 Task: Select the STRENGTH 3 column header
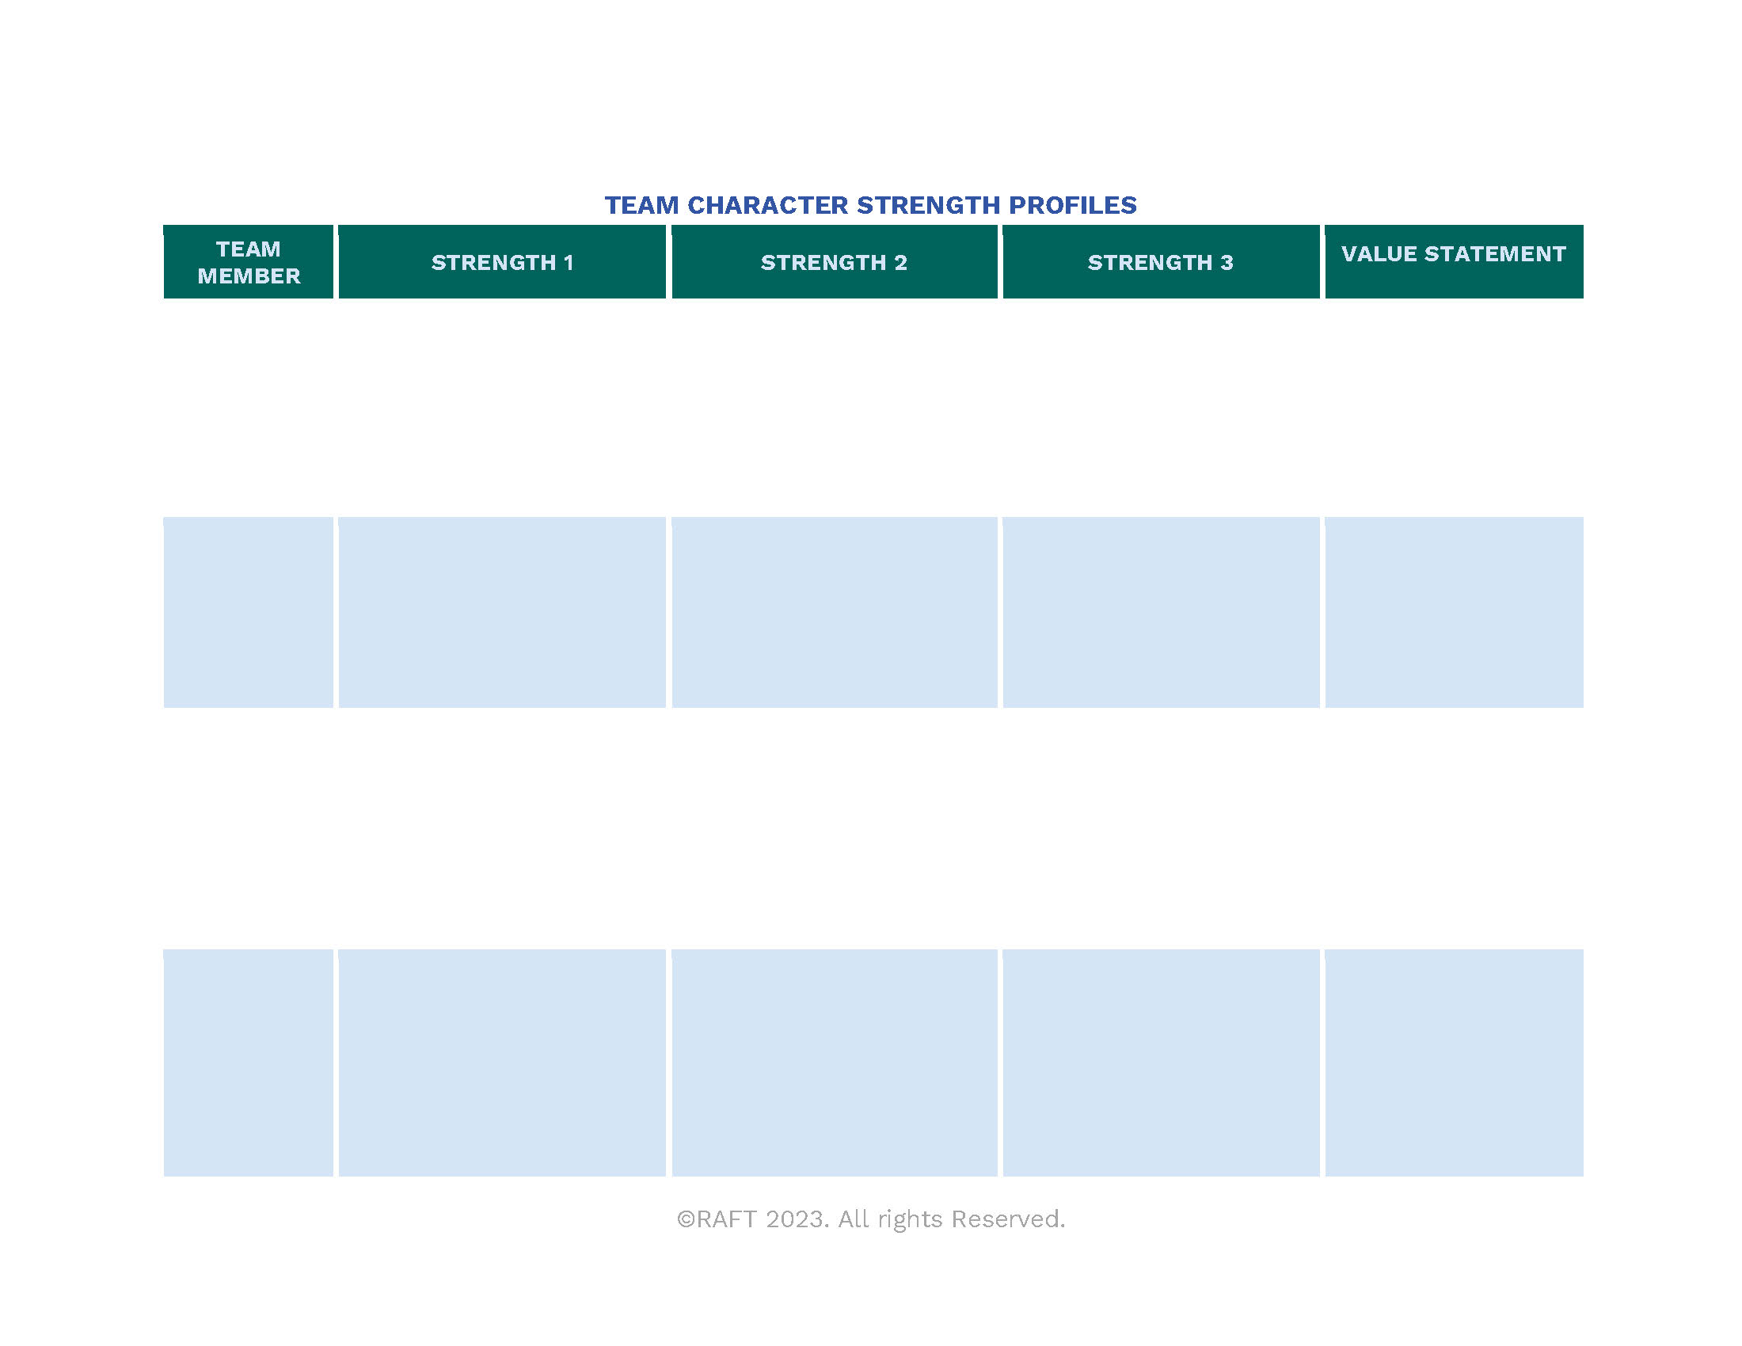point(1161,261)
